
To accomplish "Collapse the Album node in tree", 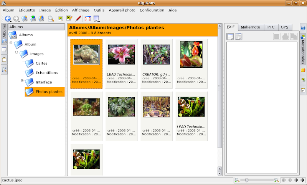I will tap(11, 43).
